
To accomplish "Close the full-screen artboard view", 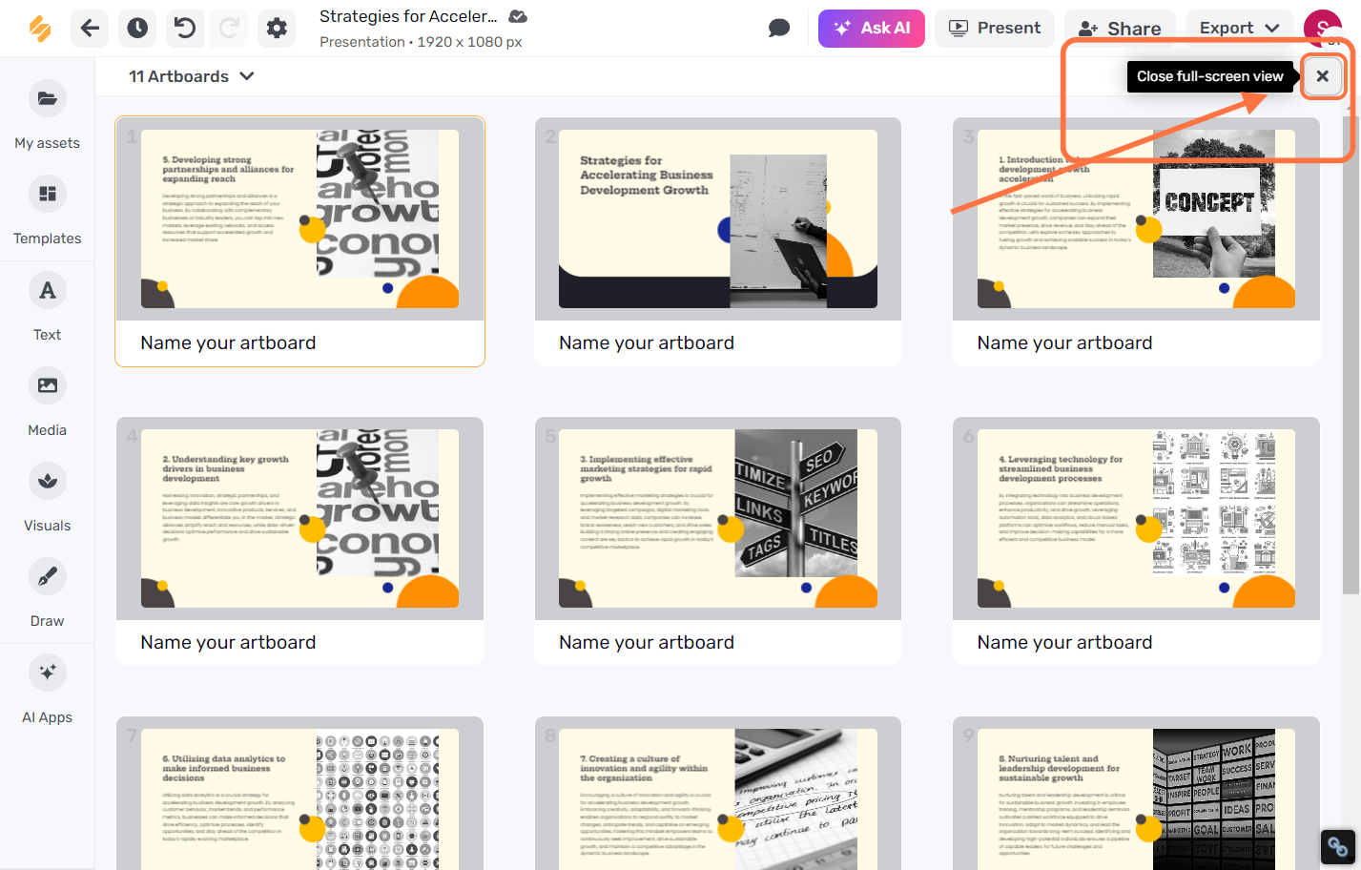I will pos(1322,76).
